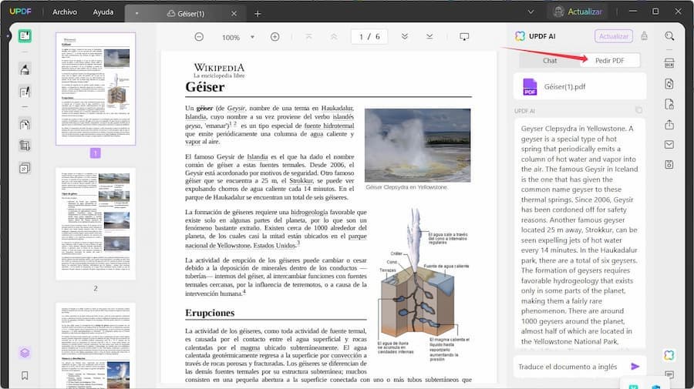Image resolution: width=694 pixels, height=389 pixels.
Task: Send the prompt with arrow icon
Action: click(635, 367)
